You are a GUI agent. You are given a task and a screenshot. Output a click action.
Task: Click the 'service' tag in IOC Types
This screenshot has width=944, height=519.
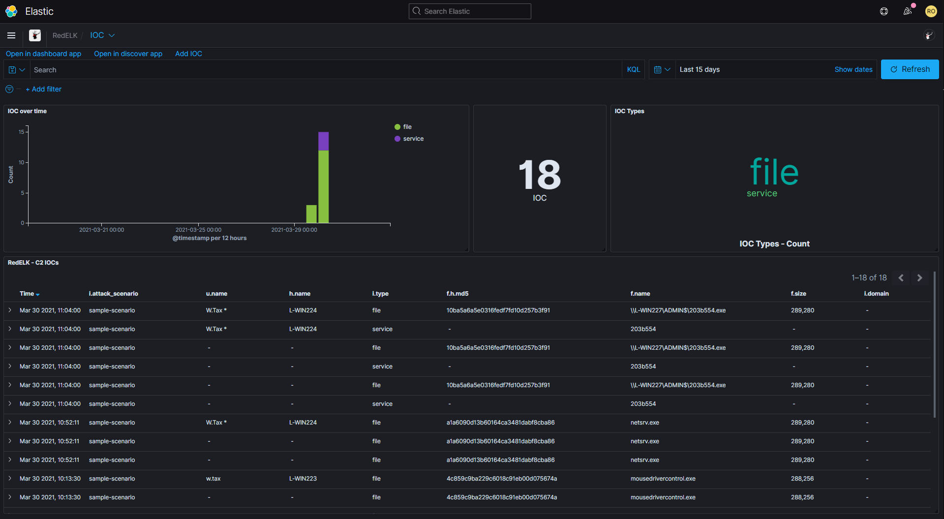pos(762,193)
